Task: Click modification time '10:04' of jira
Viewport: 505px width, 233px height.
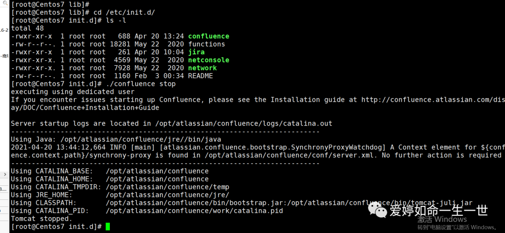Action: tap(174, 52)
